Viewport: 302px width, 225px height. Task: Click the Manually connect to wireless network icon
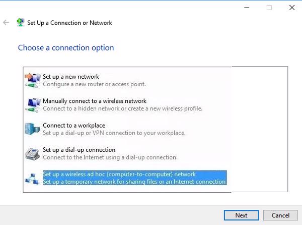33,104
